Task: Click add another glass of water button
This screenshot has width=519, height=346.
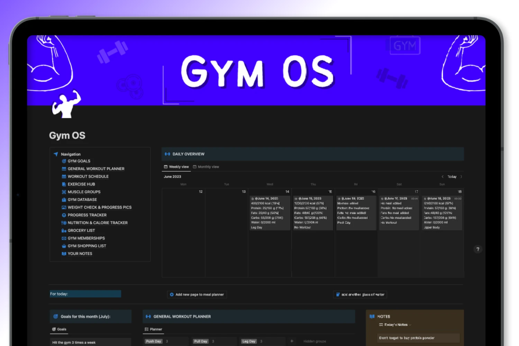Action: [x=360, y=294]
